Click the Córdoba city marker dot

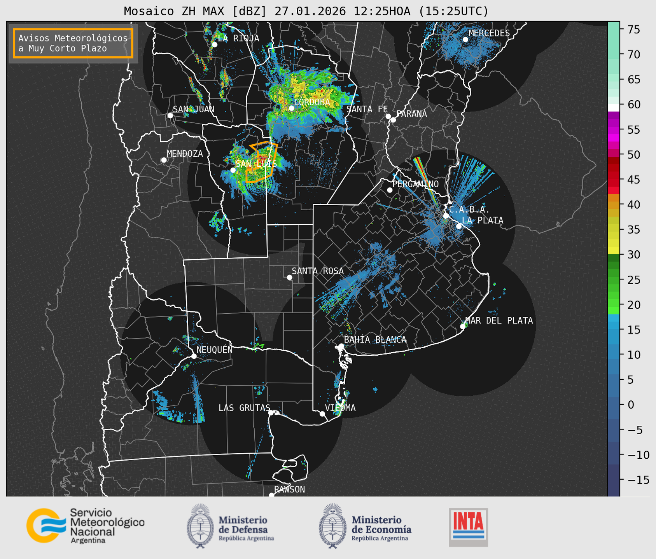(x=291, y=108)
